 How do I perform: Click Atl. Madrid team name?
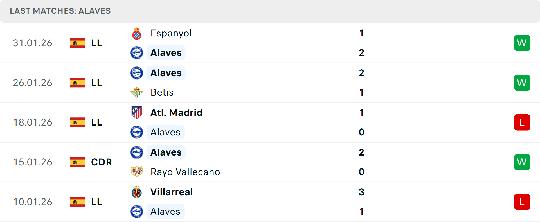pos(176,113)
